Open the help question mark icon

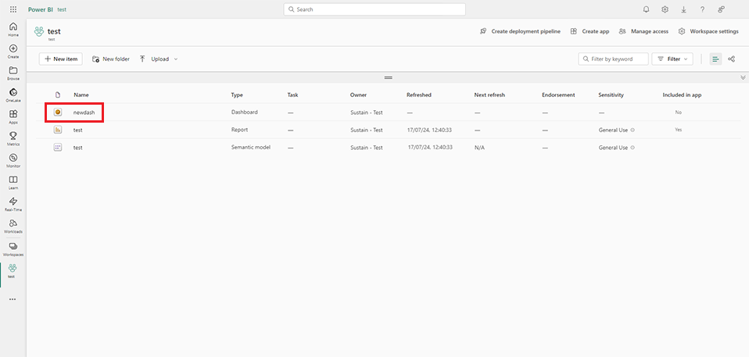coord(702,9)
